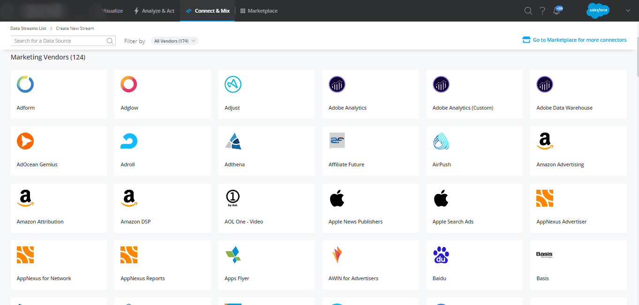Click the Adobe Analytics (Custom) logo icon
Screen dimensions: 639x305
pyautogui.click(x=441, y=84)
